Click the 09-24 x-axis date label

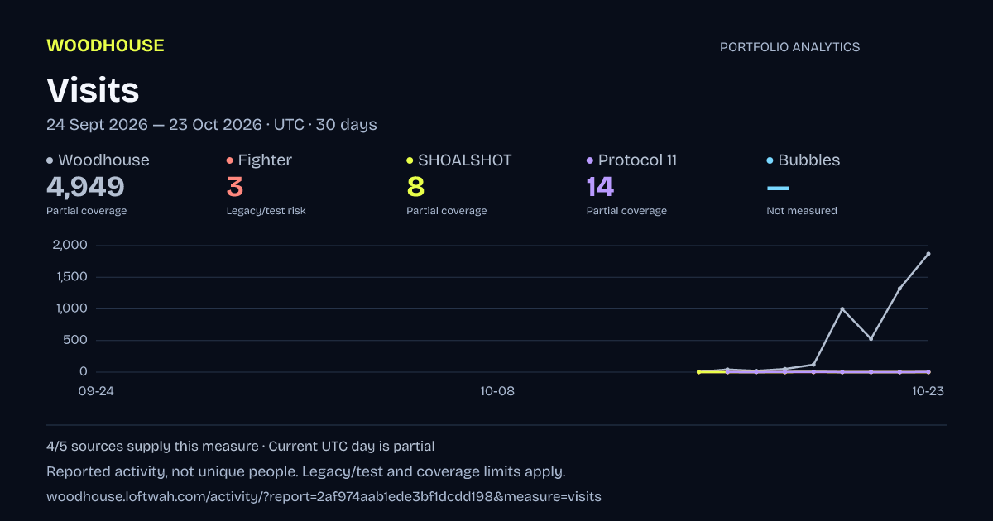[x=96, y=391]
